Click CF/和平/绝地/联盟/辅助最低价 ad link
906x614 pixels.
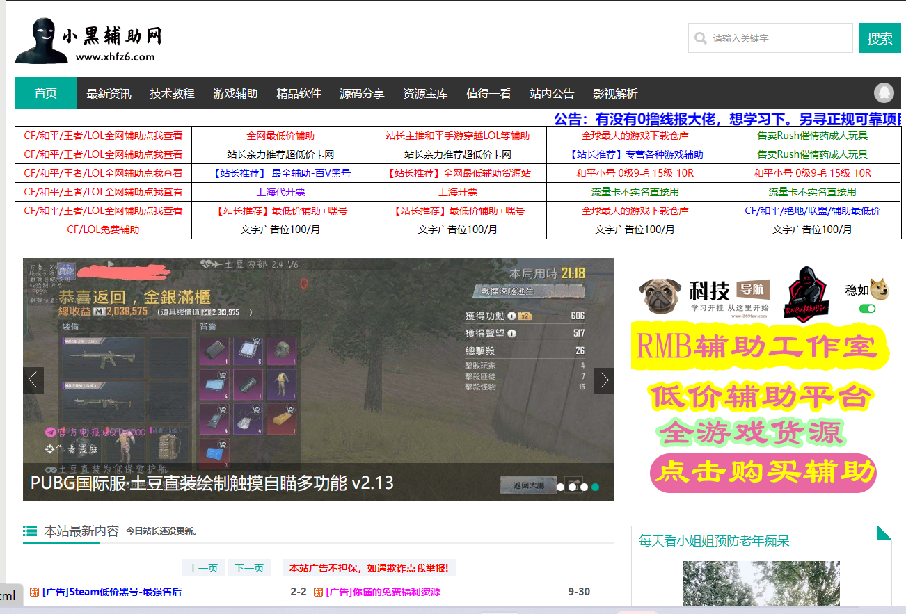[x=812, y=211]
